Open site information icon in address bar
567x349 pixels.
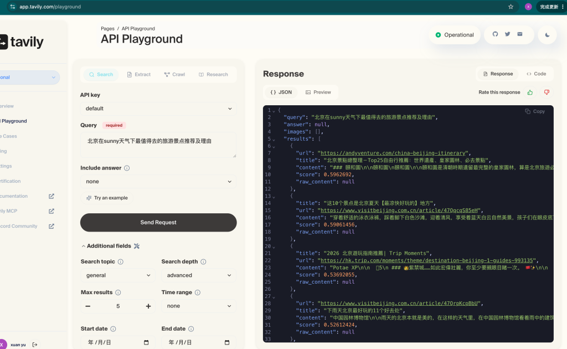(x=13, y=7)
